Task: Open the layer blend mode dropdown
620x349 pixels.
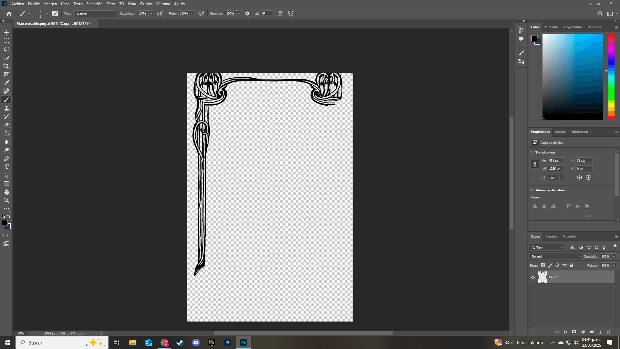Action: pos(555,256)
